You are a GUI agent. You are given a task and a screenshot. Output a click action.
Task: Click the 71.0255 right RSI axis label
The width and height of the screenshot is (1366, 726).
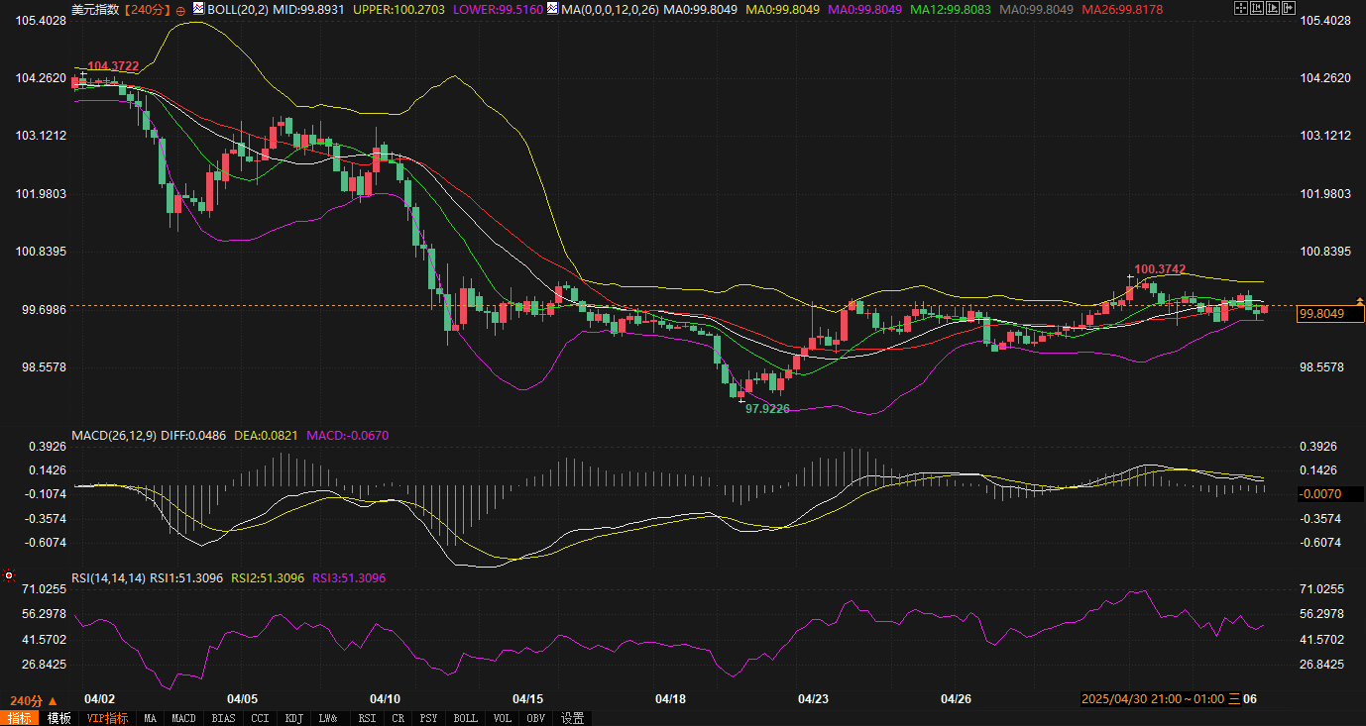click(x=1322, y=589)
